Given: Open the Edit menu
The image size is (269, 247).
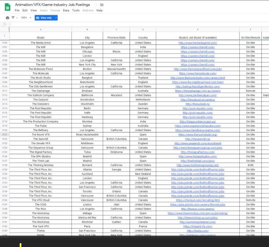Looking at the screenshot, I should pos(25,10).
